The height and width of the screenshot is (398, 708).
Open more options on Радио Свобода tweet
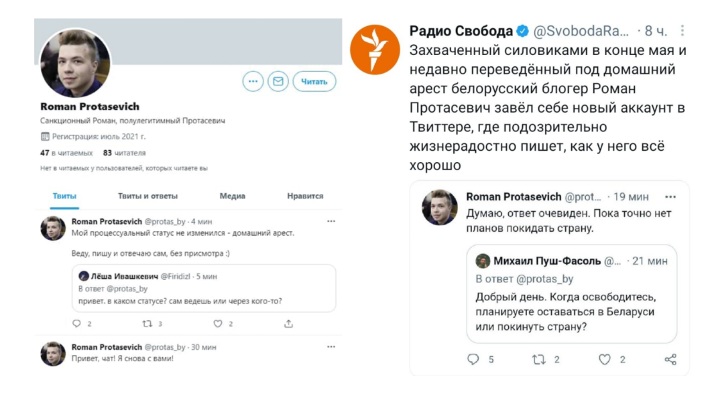pos(683,31)
